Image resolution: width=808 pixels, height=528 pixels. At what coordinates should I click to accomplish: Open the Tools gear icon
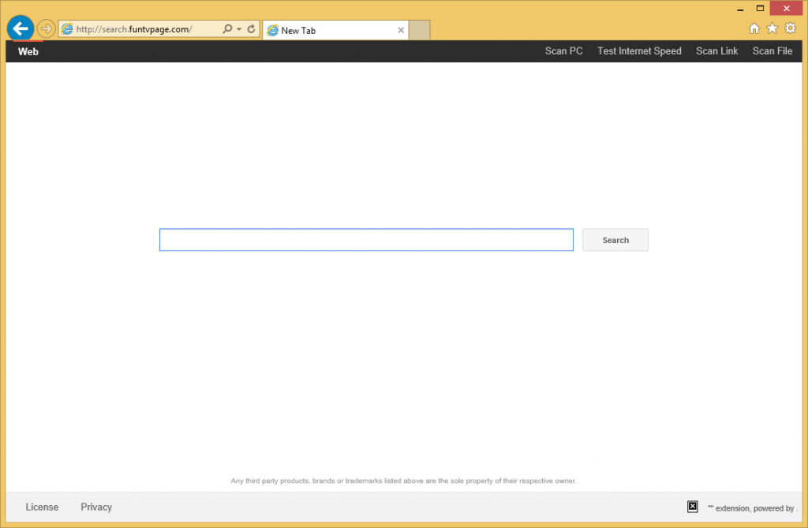point(790,28)
